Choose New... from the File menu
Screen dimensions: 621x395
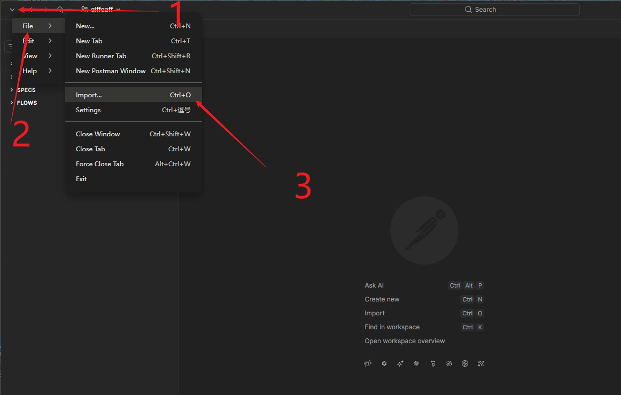coord(134,26)
